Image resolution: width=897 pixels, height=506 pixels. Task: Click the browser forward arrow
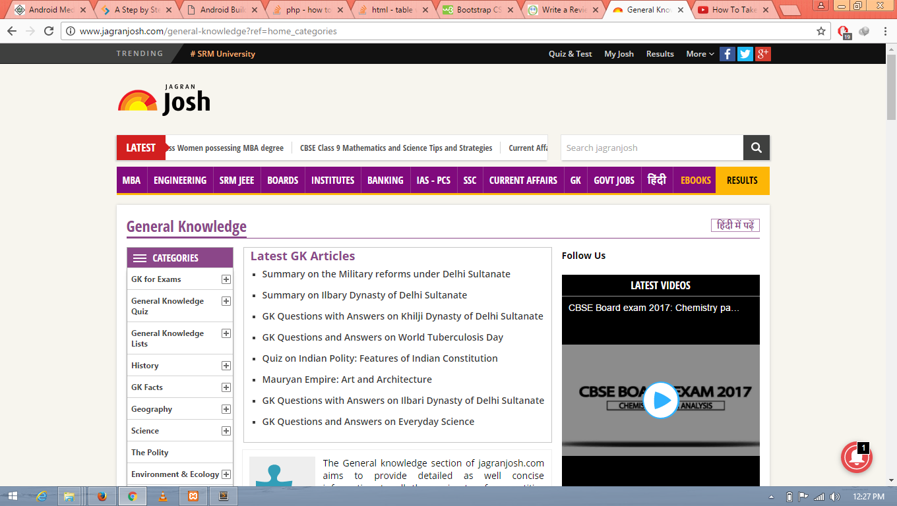point(30,31)
